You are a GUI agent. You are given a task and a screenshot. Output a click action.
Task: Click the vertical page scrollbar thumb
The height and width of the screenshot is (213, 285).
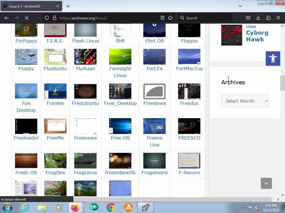pyautogui.click(x=282, y=83)
